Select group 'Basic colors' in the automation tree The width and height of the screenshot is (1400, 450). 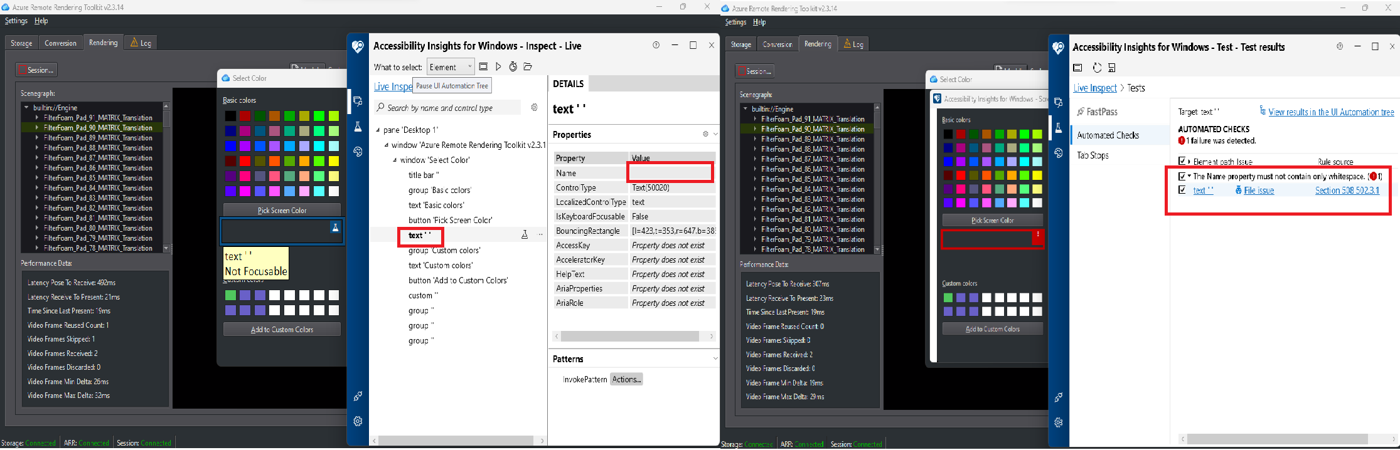pos(440,191)
